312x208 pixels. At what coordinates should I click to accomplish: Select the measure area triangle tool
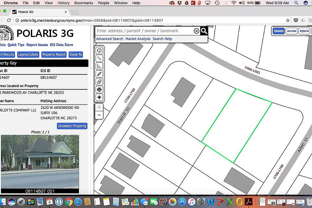coord(99,66)
